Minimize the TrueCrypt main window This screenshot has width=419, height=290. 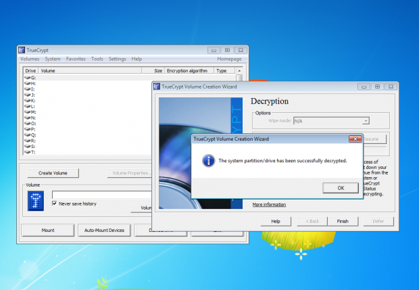[214, 50]
